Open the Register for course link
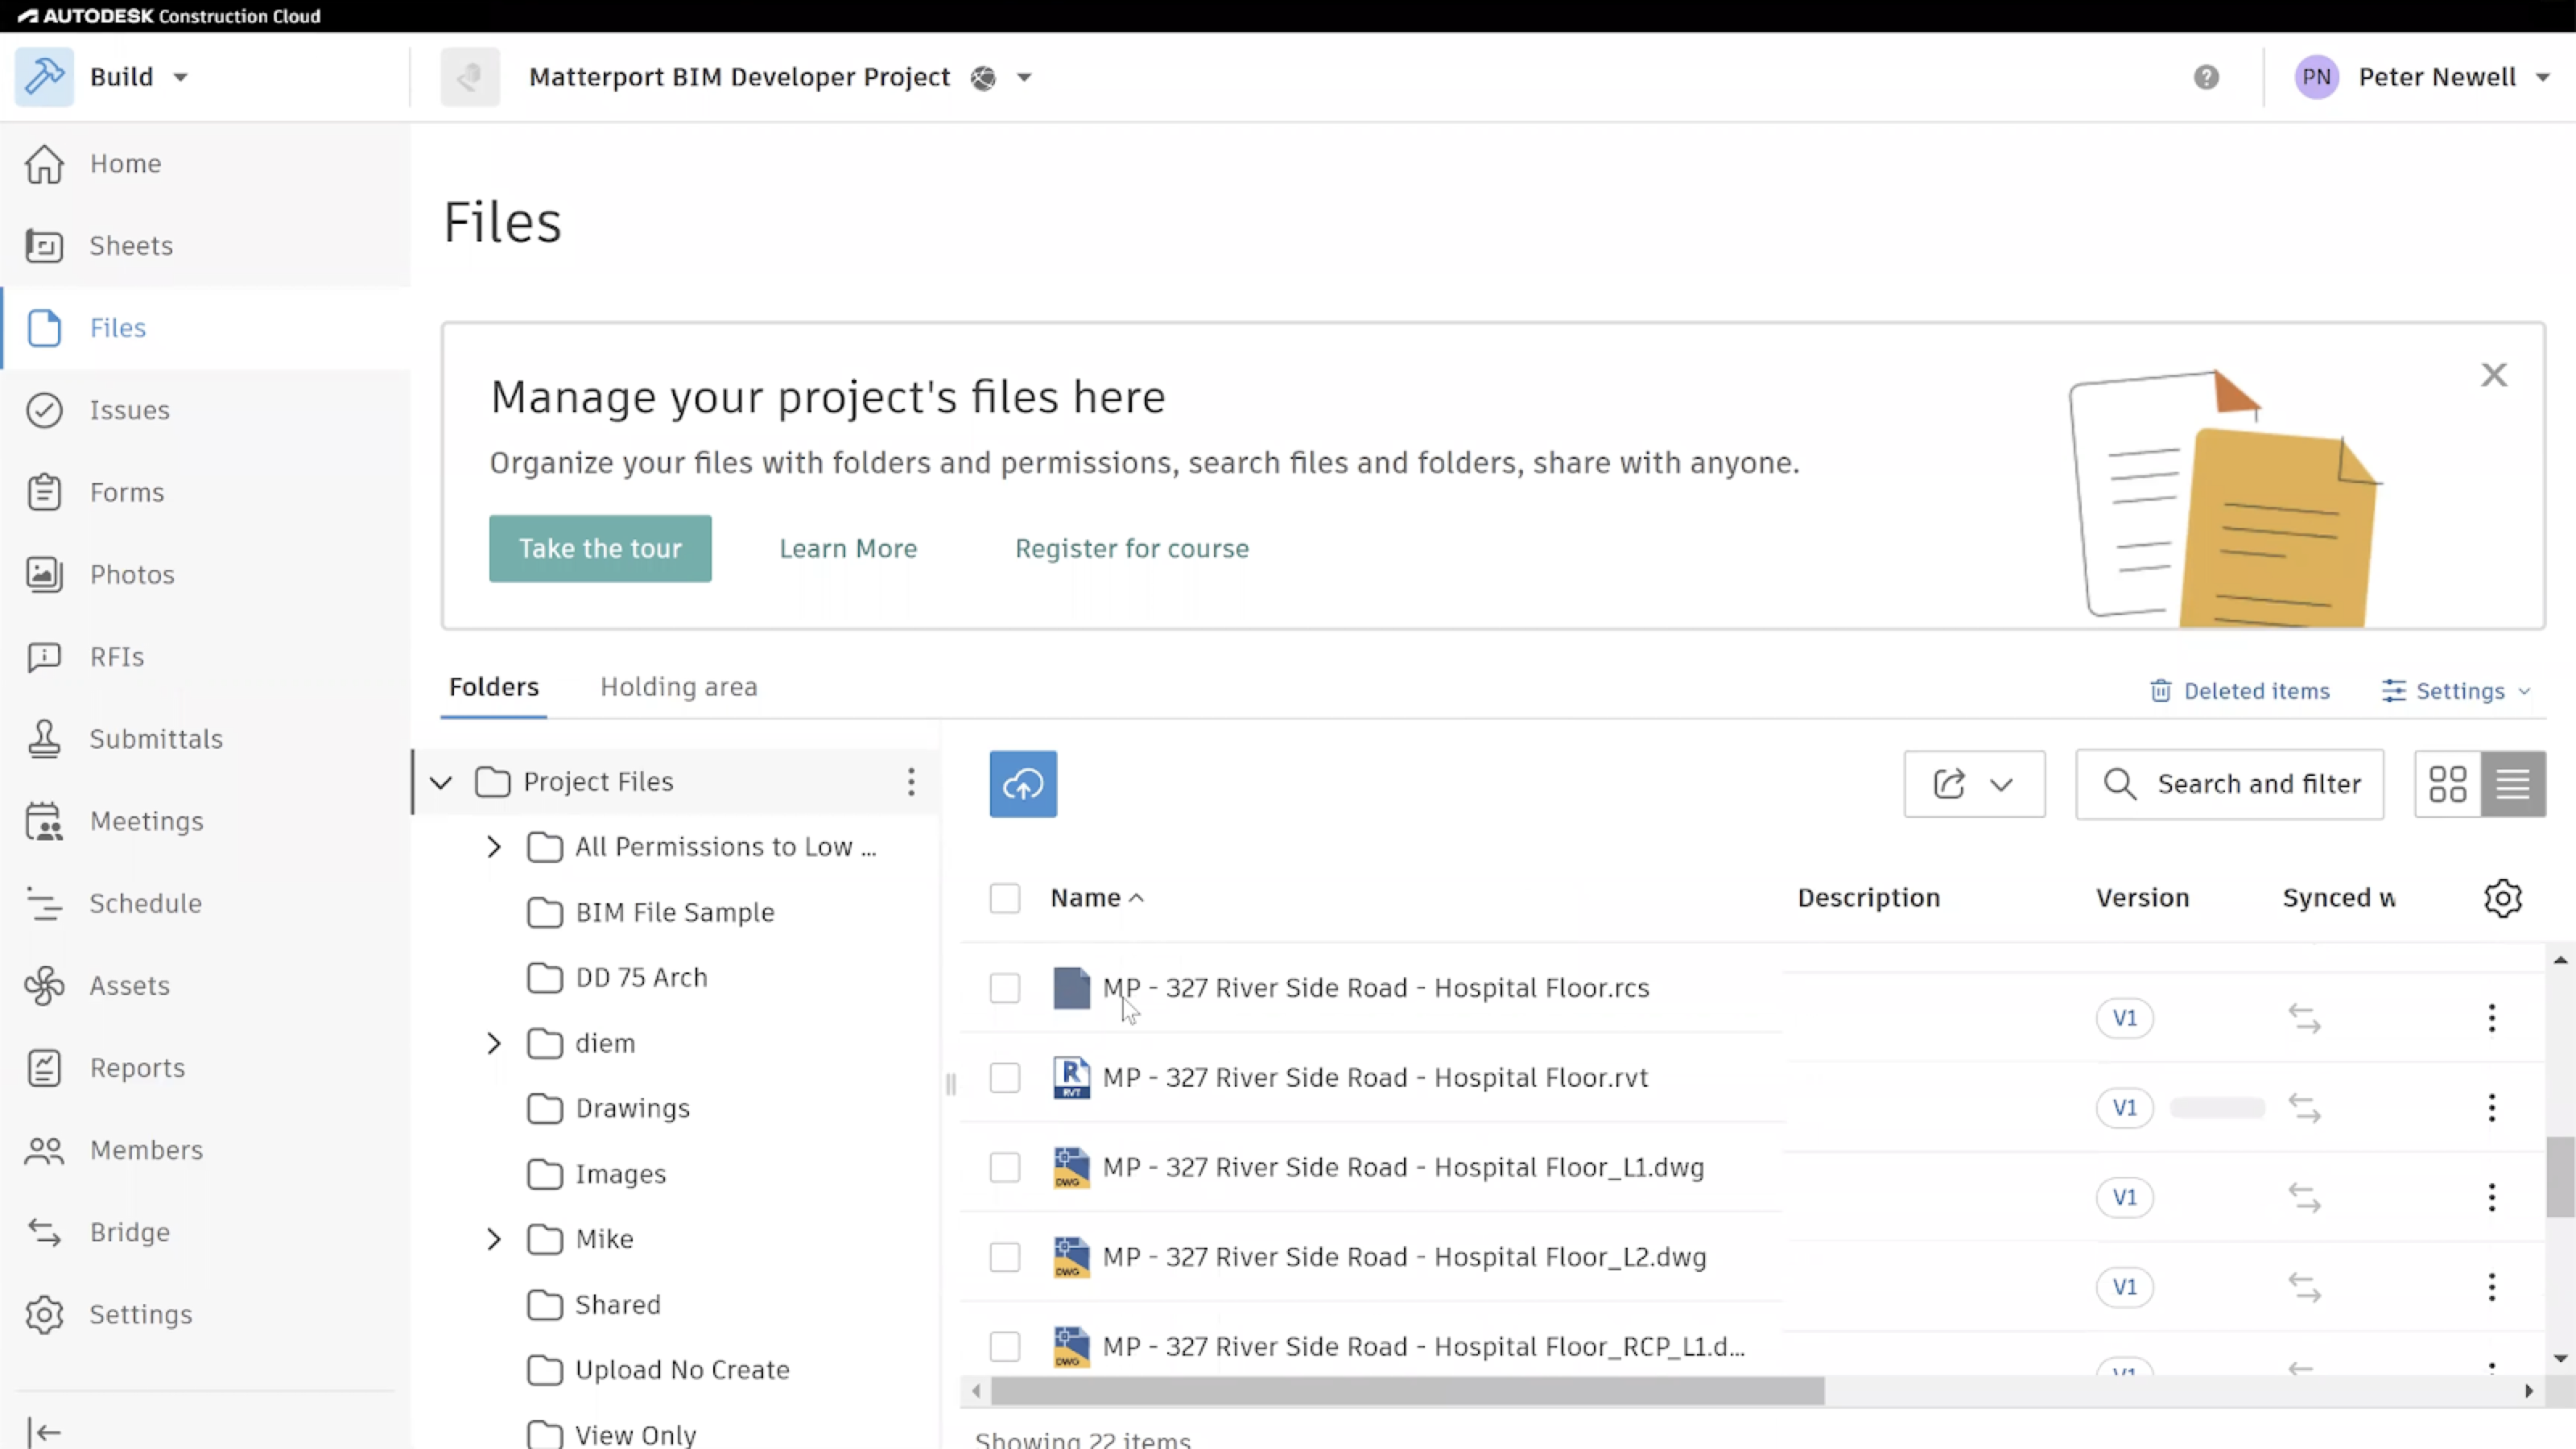2576x1449 pixels. pos(1131,548)
